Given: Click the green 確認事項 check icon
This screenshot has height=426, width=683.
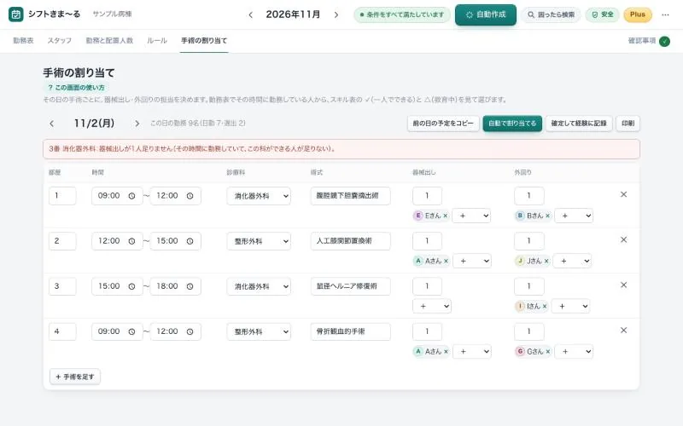Looking at the screenshot, I should [x=664, y=41].
